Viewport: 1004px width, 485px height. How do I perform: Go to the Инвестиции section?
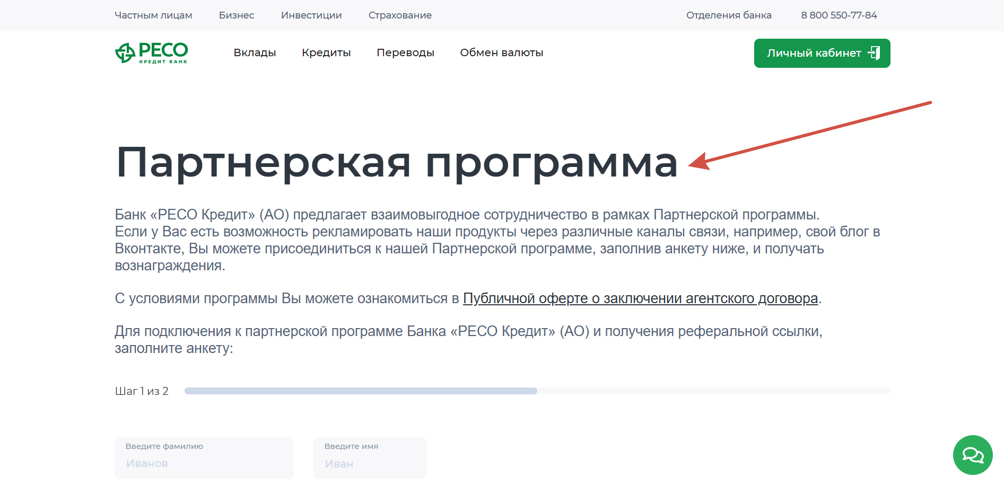point(311,15)
